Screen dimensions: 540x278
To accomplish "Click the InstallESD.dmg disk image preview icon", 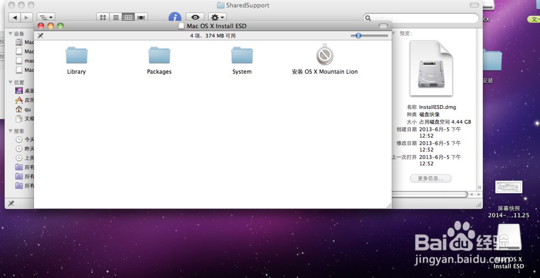I will [431, 68].
